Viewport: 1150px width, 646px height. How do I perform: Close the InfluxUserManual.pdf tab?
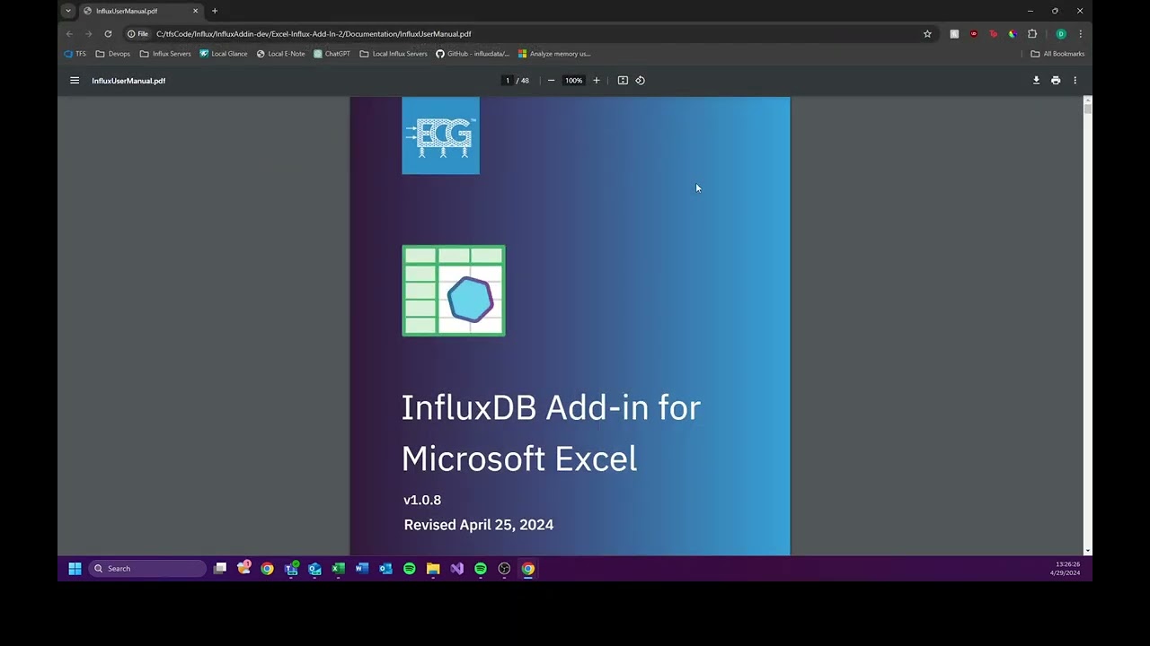195,11
